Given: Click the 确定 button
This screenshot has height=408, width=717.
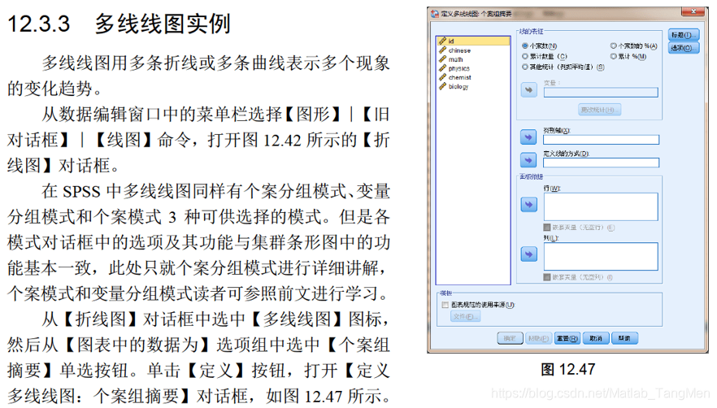Looking at the screenshot, I should tap(510, 338).
